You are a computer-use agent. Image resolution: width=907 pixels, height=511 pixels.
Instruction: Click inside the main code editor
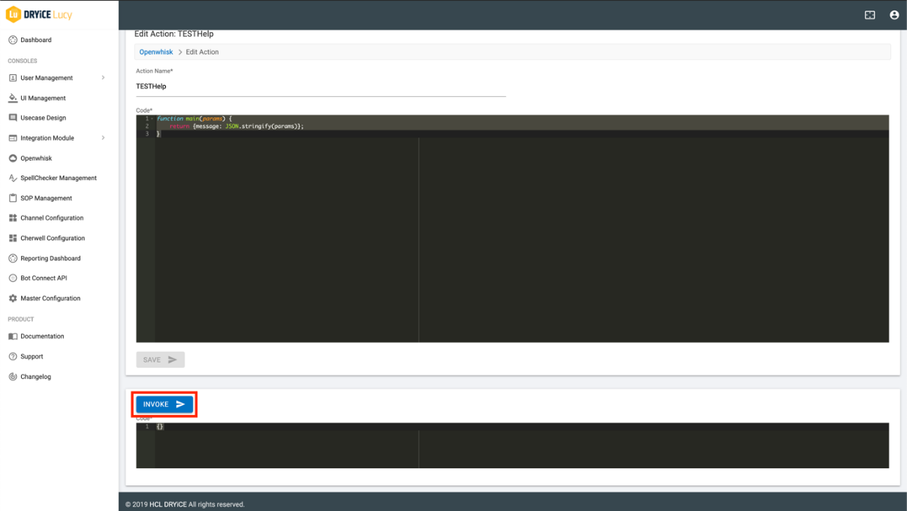[x=512, y=229]
